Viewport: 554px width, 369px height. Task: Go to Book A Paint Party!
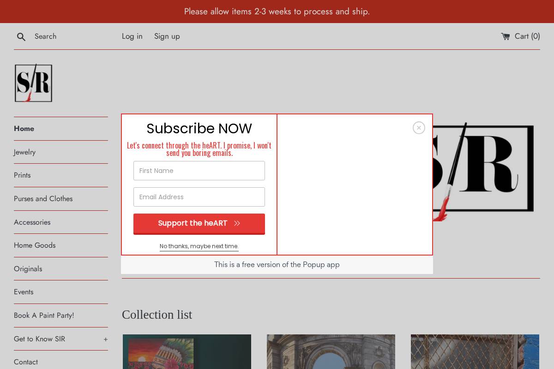tap(44, 315)
